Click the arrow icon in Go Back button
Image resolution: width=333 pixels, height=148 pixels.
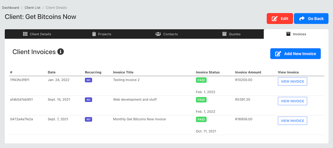coord(302,19)
